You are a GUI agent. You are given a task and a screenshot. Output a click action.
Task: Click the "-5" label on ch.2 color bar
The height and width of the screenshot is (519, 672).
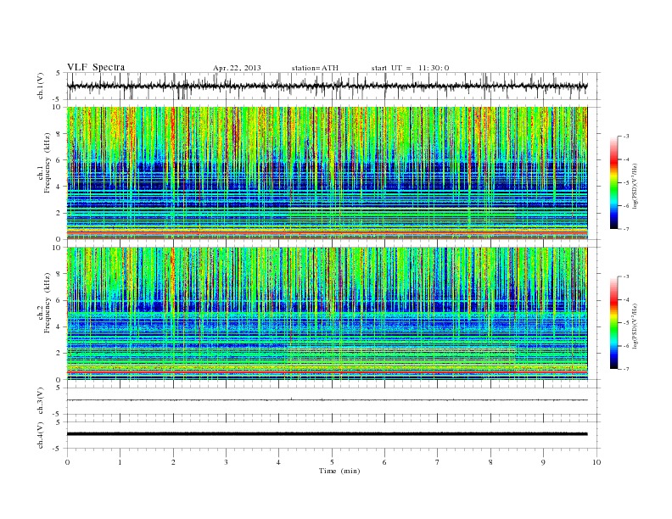coord(626,323)
